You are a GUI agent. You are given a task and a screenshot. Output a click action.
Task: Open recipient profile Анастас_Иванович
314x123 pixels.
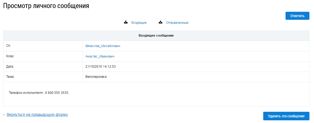click(100, 56)
